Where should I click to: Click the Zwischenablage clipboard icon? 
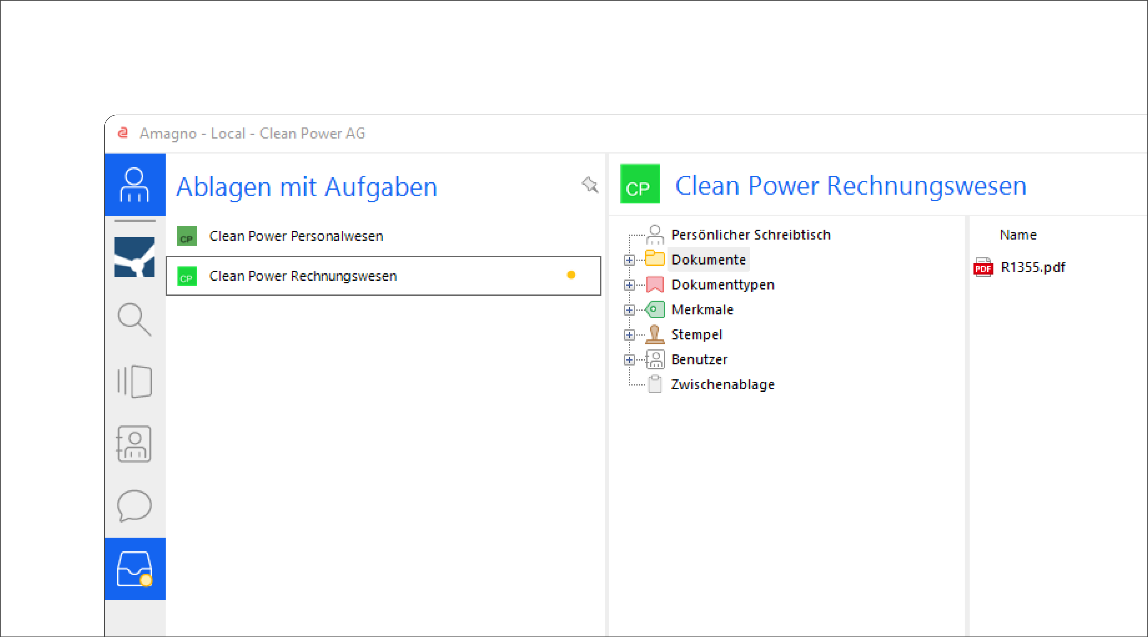(655, 384)
